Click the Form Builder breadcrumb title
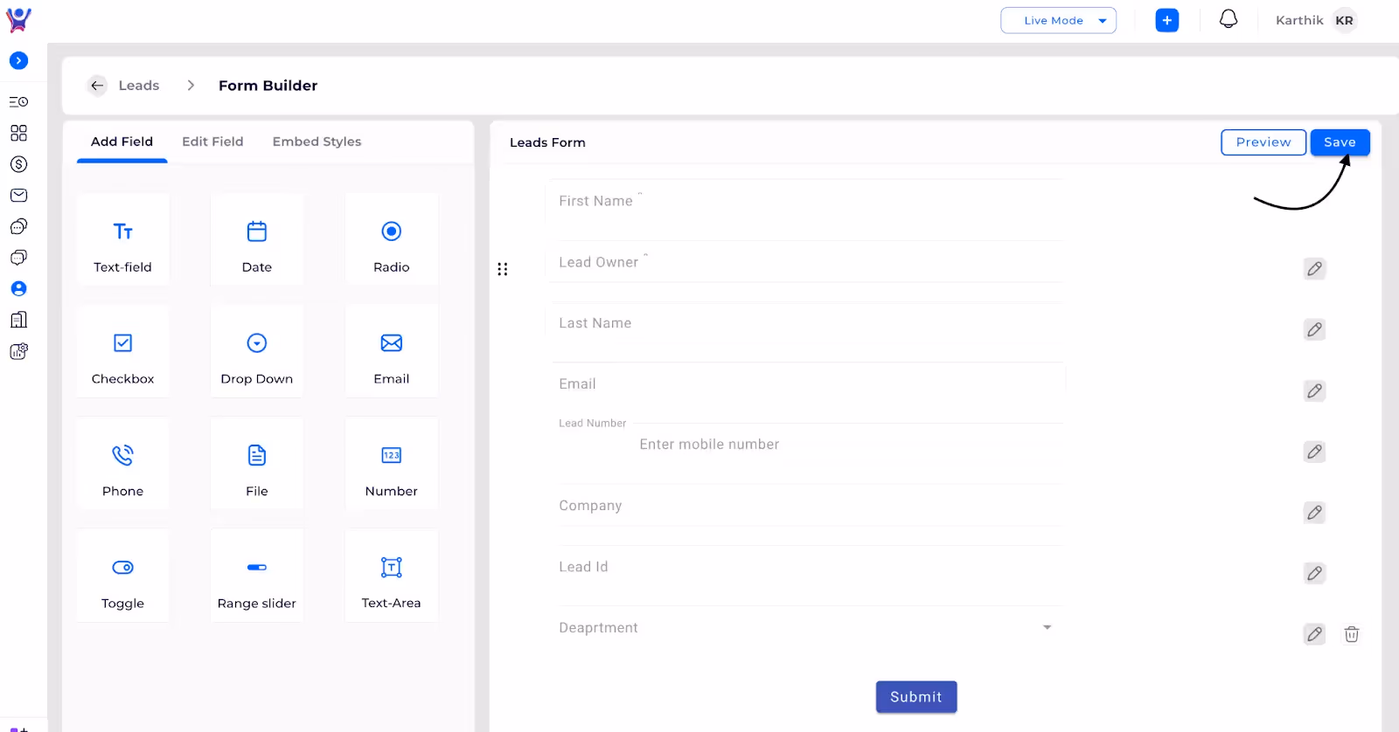The width and height of the screenshot is (1399, 732). [x=268, y=86]
